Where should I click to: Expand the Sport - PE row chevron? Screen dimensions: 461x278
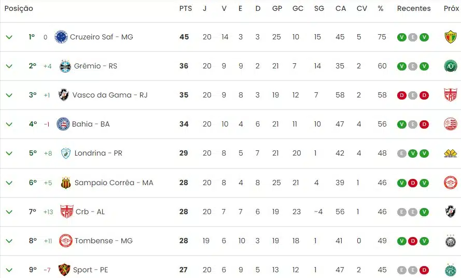9,270
